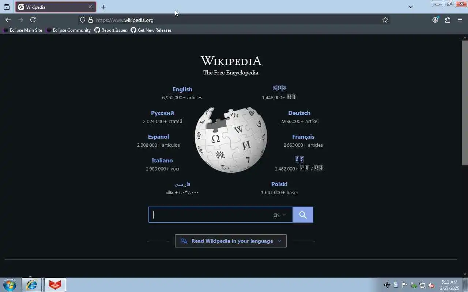The image size is (468, 292).
Task: Click The Free Encyclopedia subtitle
Action: [x=231, y=72]
